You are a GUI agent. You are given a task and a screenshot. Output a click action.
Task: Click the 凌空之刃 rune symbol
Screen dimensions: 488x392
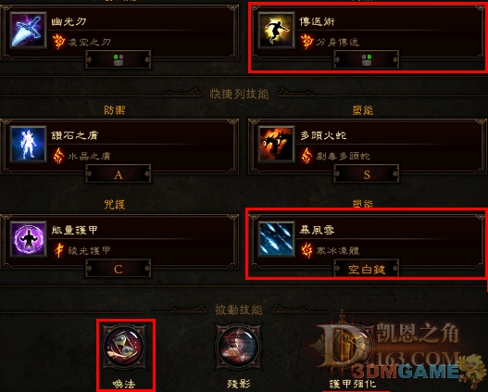point(58,42)
